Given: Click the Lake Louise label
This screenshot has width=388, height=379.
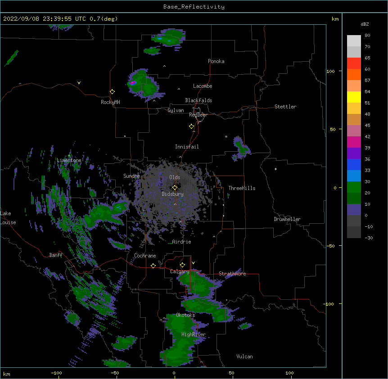Looking at the screenshot, I should 8,218.
